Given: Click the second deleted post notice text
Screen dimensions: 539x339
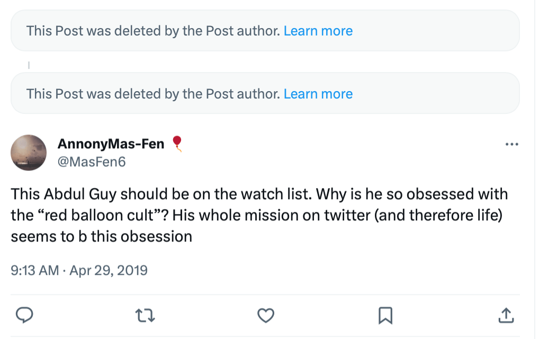Looking at the screenshot, I should 153,94.
